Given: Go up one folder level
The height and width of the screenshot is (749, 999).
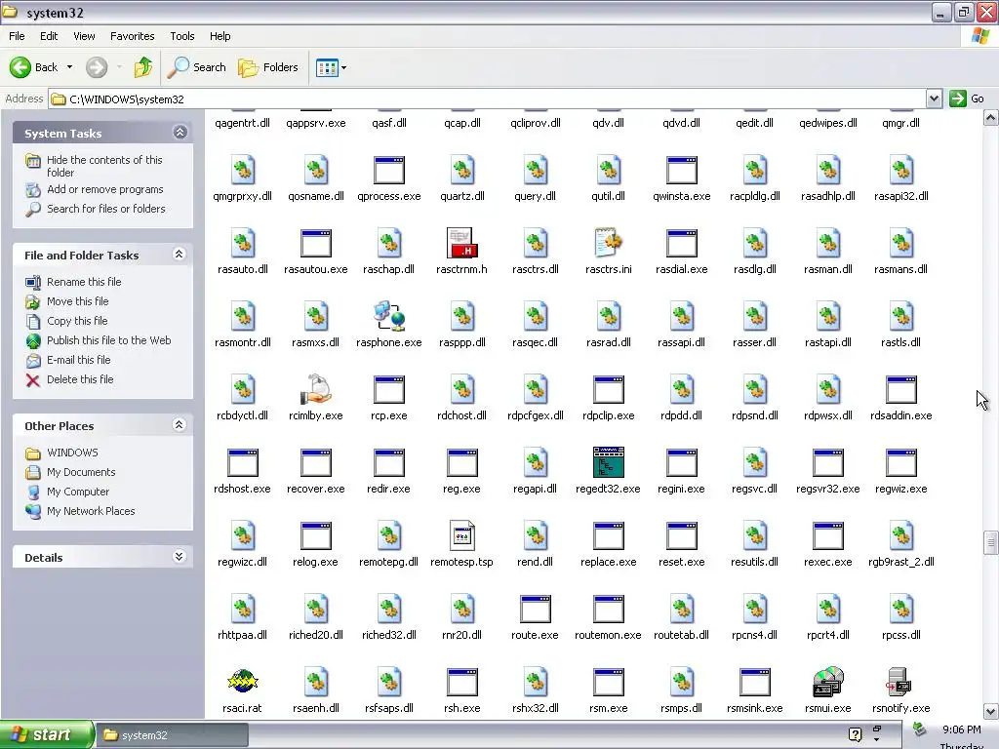Looking at the screenshot, I should pos(143,67).
